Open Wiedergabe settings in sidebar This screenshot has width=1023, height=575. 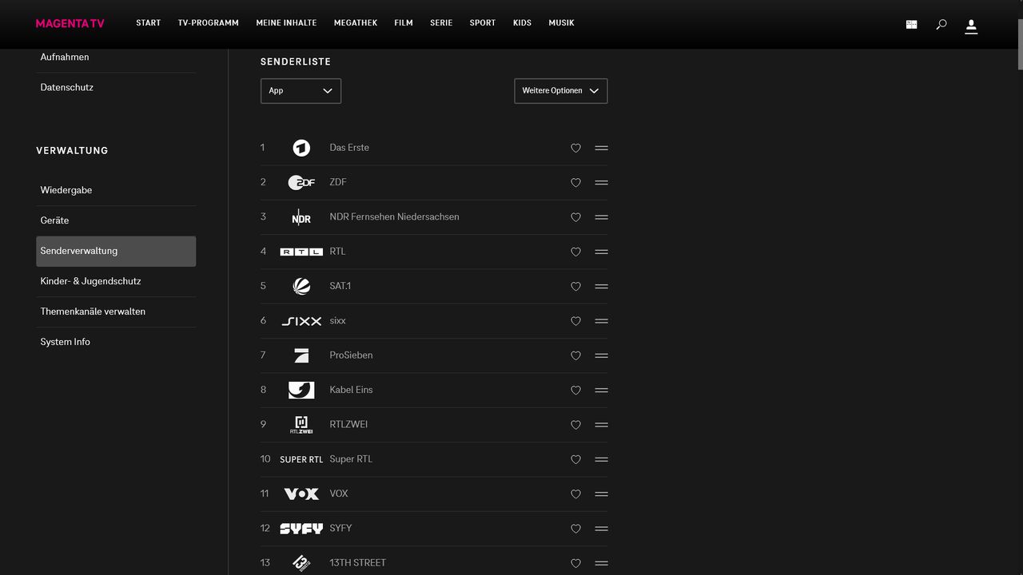(116, 190)
